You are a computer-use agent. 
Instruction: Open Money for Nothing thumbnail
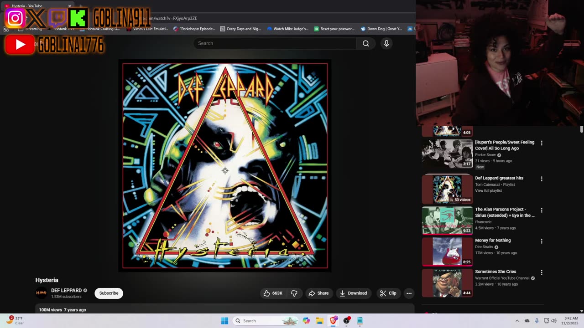click(447, 251)
